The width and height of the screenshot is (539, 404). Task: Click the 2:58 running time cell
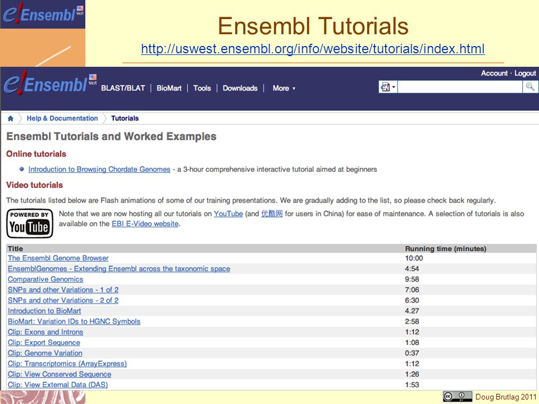point(412,322)
